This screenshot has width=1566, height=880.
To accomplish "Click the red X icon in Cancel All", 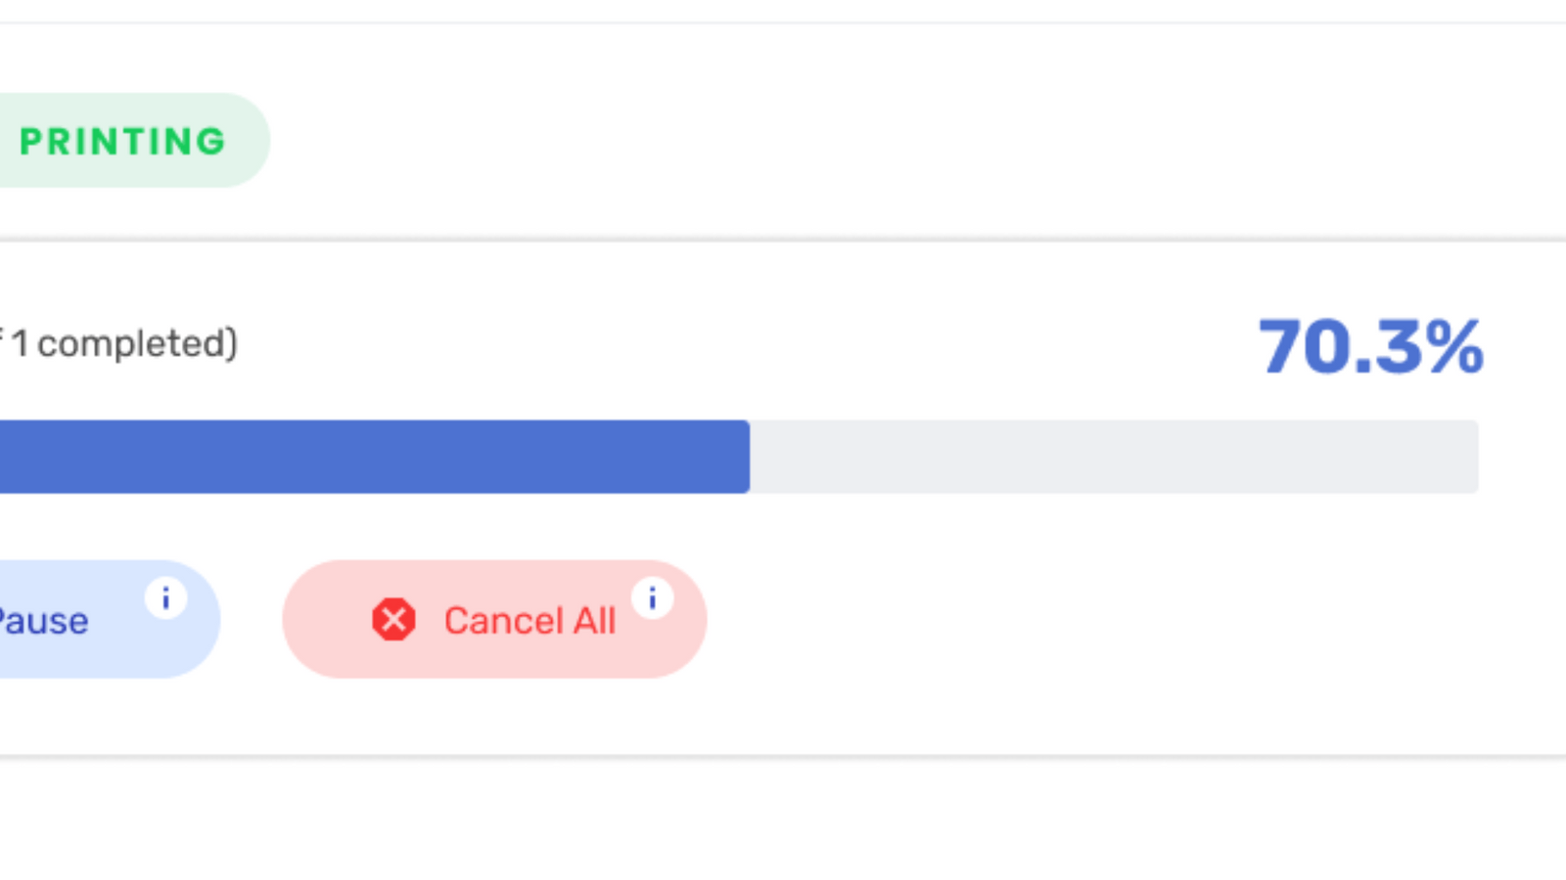I will (393, 620).
